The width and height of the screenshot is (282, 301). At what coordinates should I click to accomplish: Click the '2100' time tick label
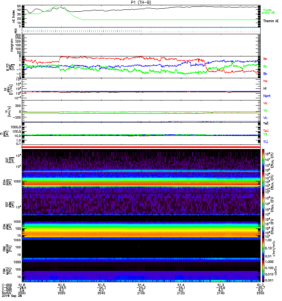pyautogui.click(x=141, y=293)
